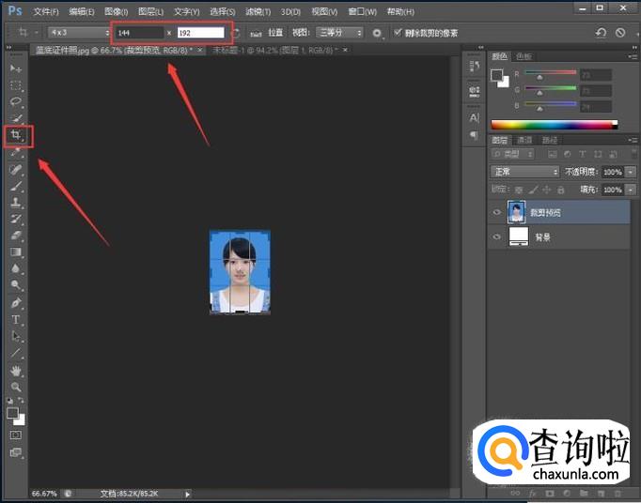The image size is (641, 503).
Task: Switch to the 通道 tab
Action: pyautogui.click(x=524, y=140)
